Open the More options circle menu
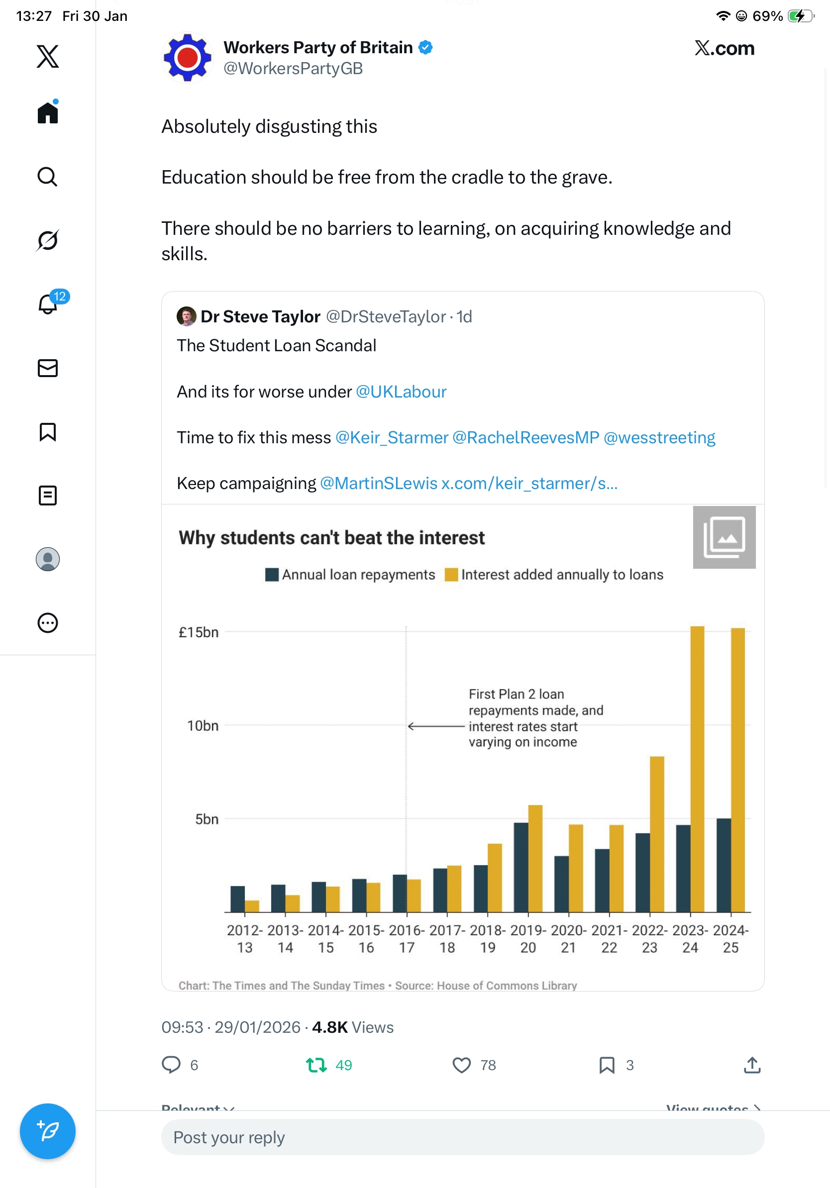This screenshot has width=830, height=1188. pyautogui.click(x=48, y=623)
